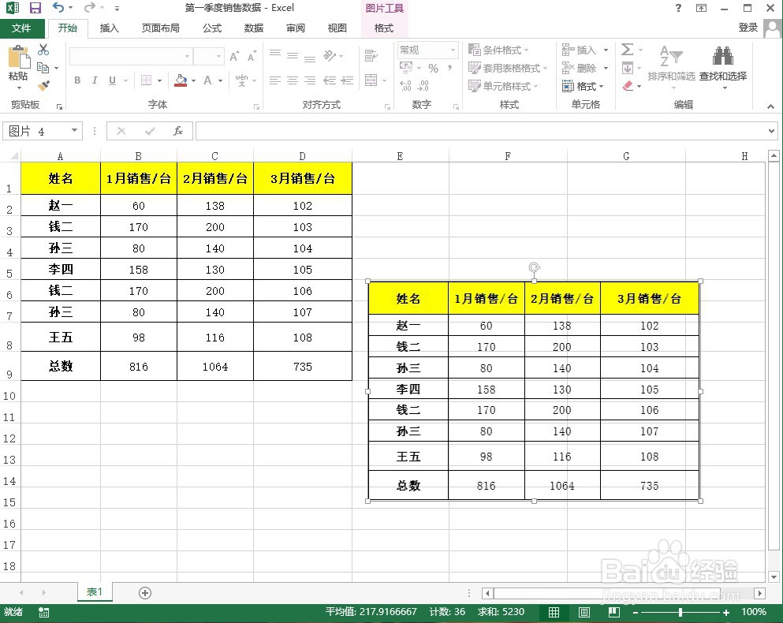Click the Increase Font Size icon
The height and width of the screenshot is (623, 783).
pos(234,57)
